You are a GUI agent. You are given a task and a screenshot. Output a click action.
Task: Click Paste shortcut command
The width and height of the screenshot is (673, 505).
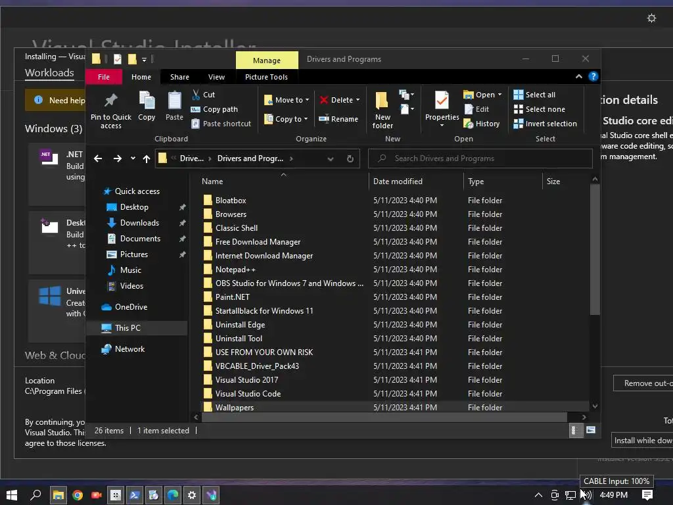tap(221, 124)
